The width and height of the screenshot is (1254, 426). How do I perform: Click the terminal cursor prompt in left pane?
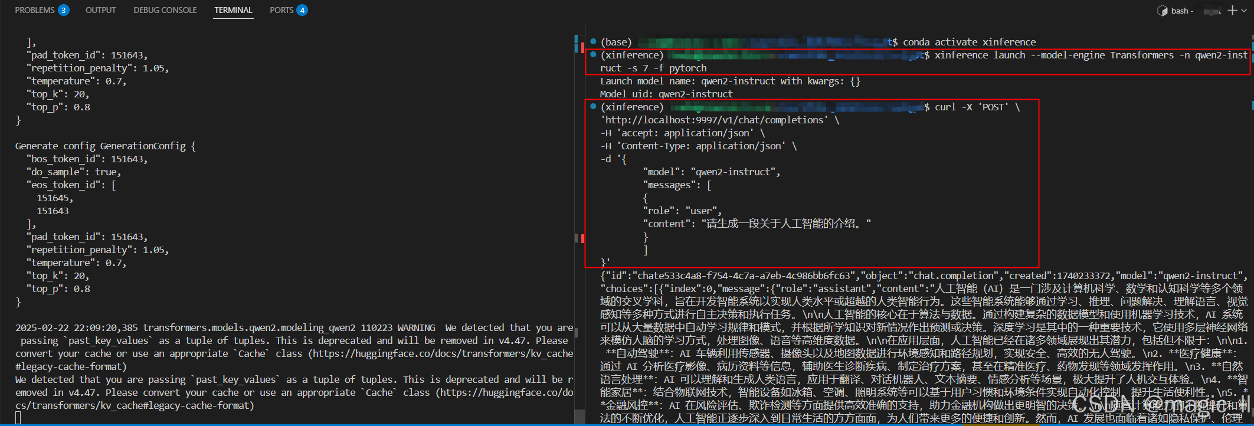click(x=18, y=418)
